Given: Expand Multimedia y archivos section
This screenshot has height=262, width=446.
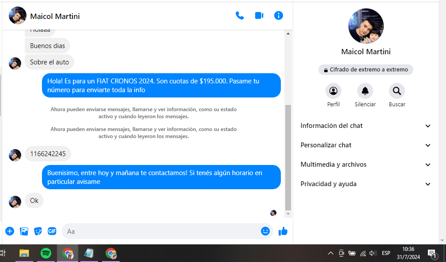Looking at the screenshot, I should [x=365, y=165].
